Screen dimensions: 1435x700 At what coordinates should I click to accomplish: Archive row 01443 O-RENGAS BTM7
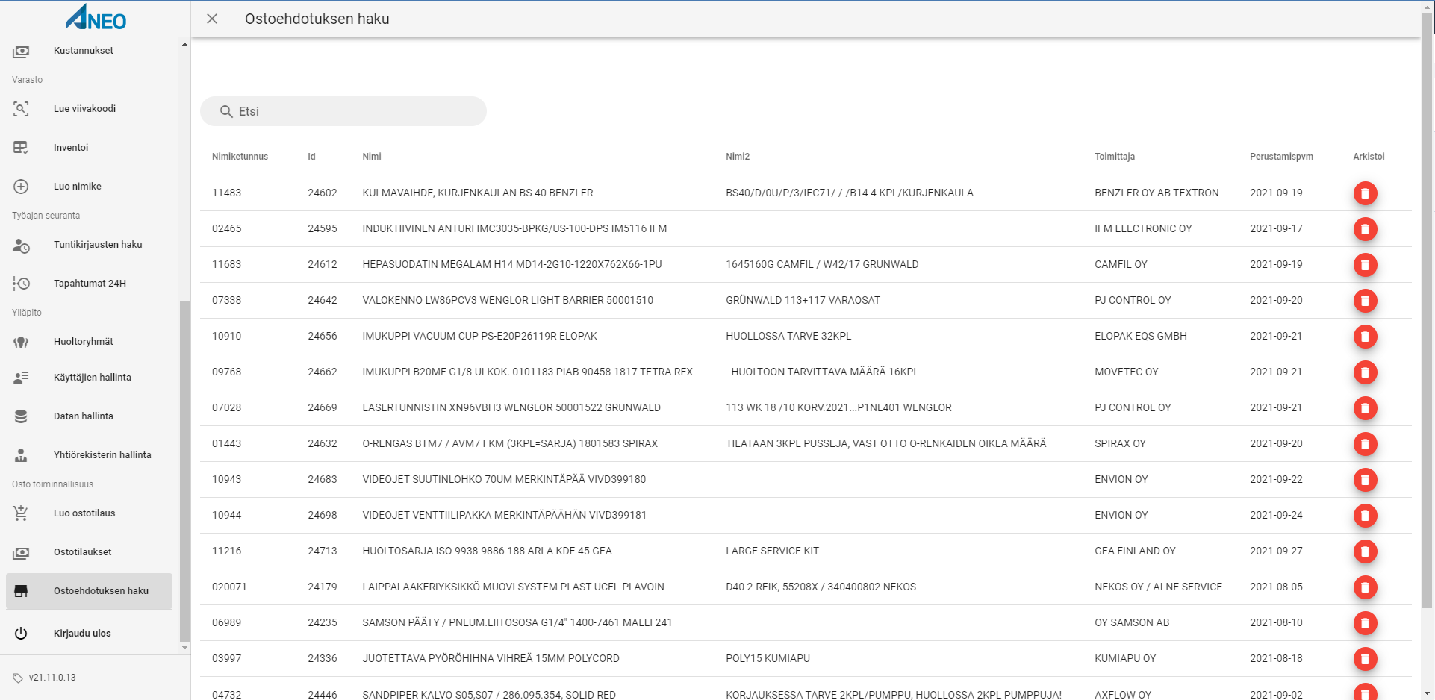pyautogui.click(x=1365, y=444)
